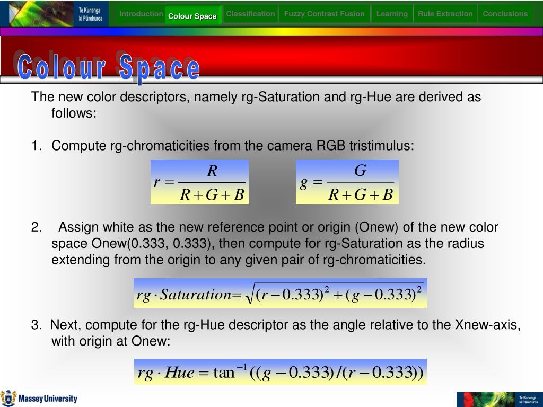Click text "Compute rg-chromaticities from the camera RGB tristimulus:"
This screenshot has width=543, height=407.
pos(233,145)
